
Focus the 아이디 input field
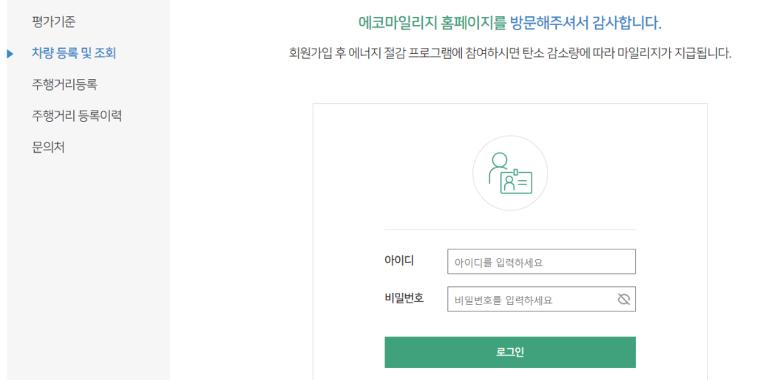click(x=541, y=261)
